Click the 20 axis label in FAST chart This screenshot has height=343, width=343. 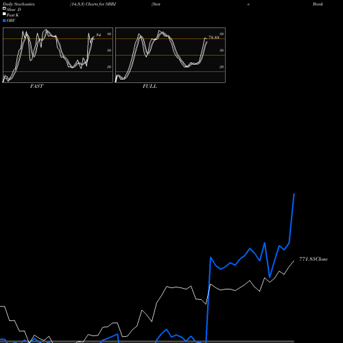point(109,67)
